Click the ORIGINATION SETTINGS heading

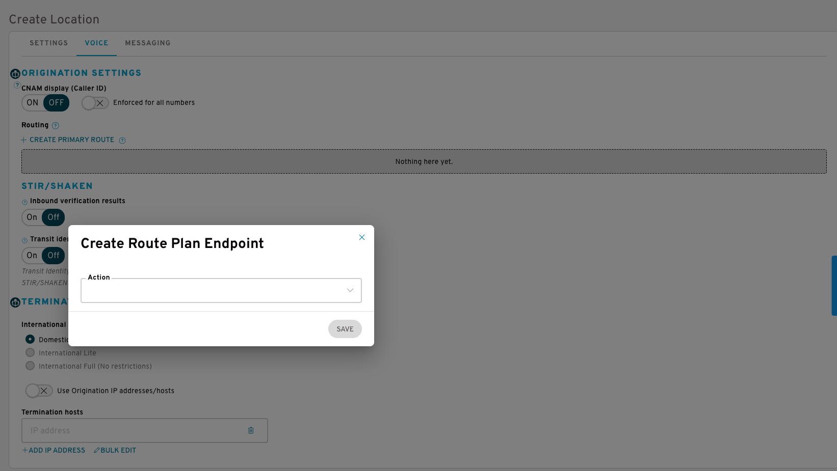click(x=82, y=73)
